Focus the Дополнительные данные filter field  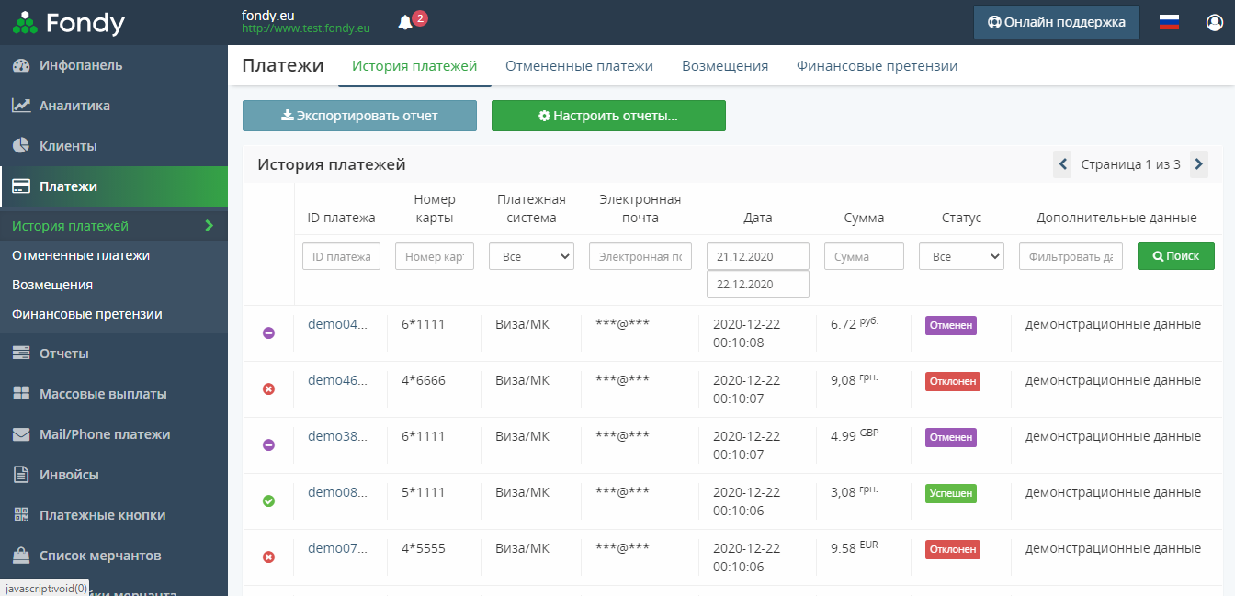coord(1071,256)
